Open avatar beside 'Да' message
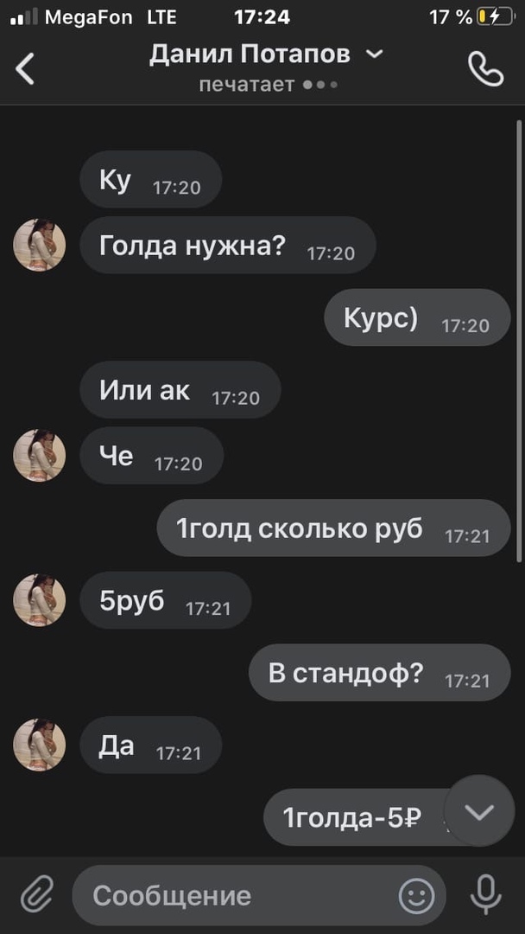The width and height of the screenshot is (525, 934). click(39, 745)
